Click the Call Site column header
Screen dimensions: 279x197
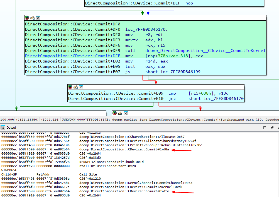88,174
